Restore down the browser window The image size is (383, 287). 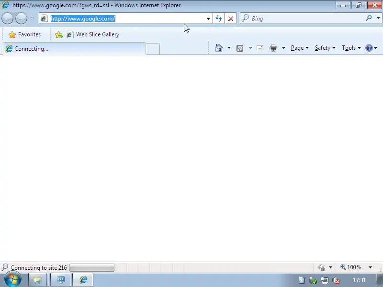[x=358, y=5]
